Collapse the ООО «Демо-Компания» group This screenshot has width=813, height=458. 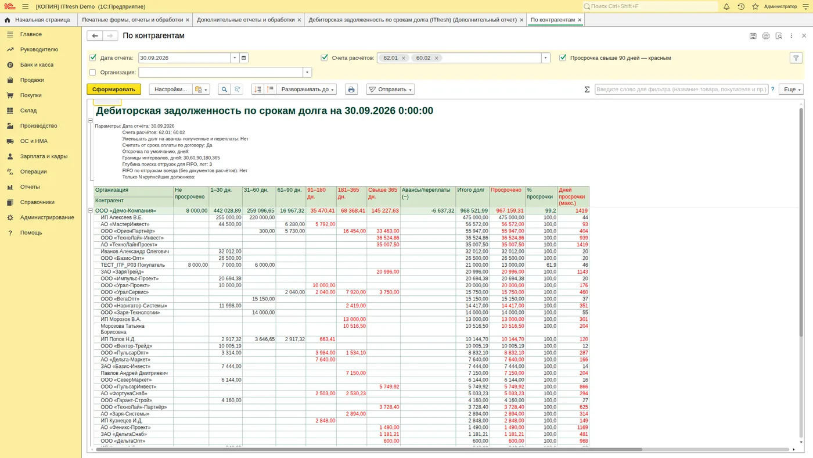91,211
